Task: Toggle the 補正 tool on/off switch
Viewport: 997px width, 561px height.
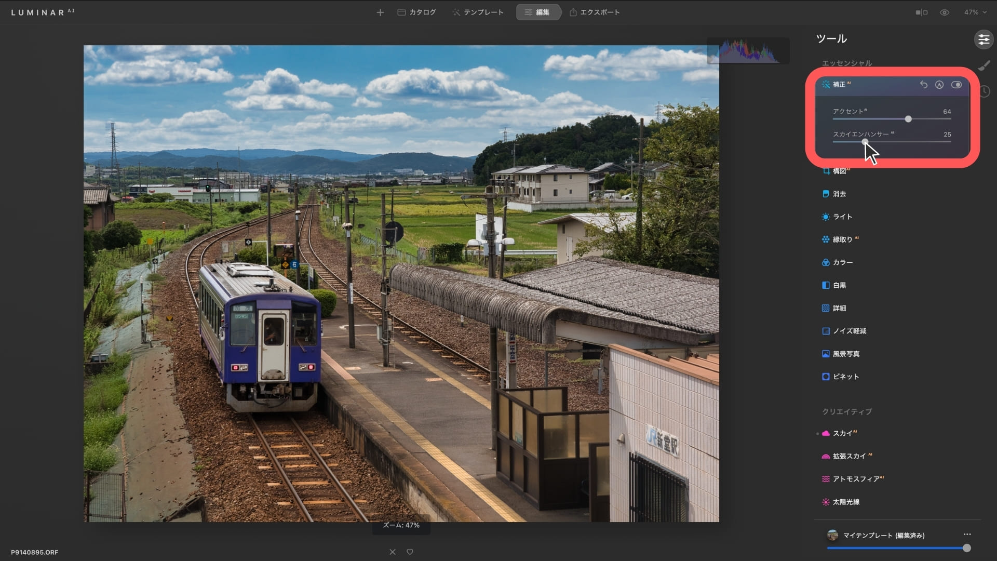Action: pos(956,85)
